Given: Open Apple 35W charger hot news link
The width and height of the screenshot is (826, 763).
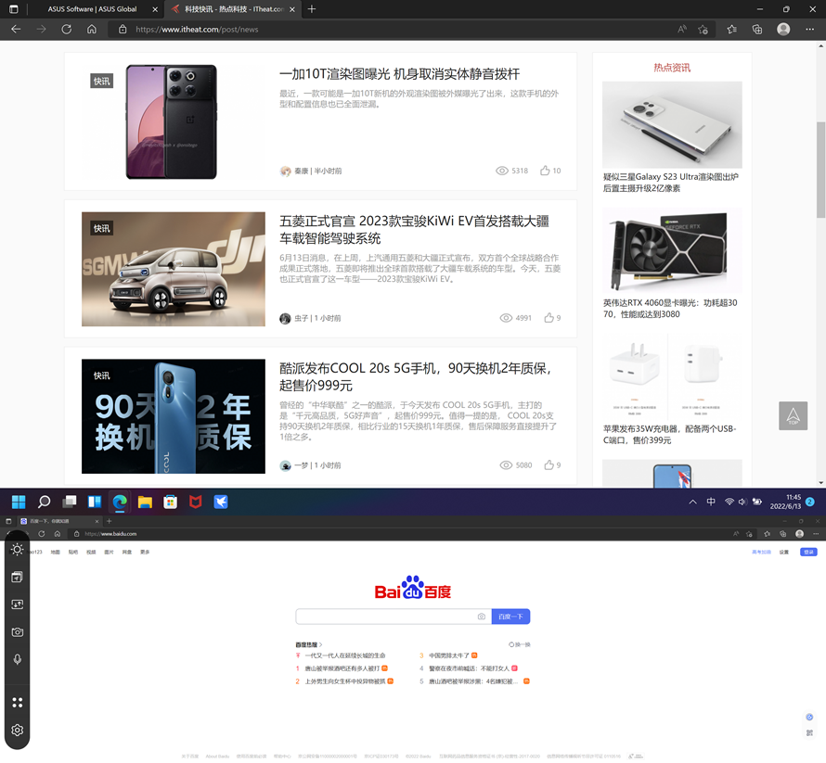Looking at the screenshot, I should [669, 435].
